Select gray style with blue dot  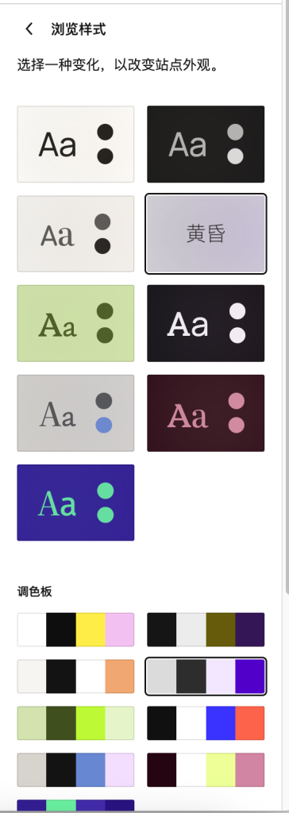click(x=75, y=413)
